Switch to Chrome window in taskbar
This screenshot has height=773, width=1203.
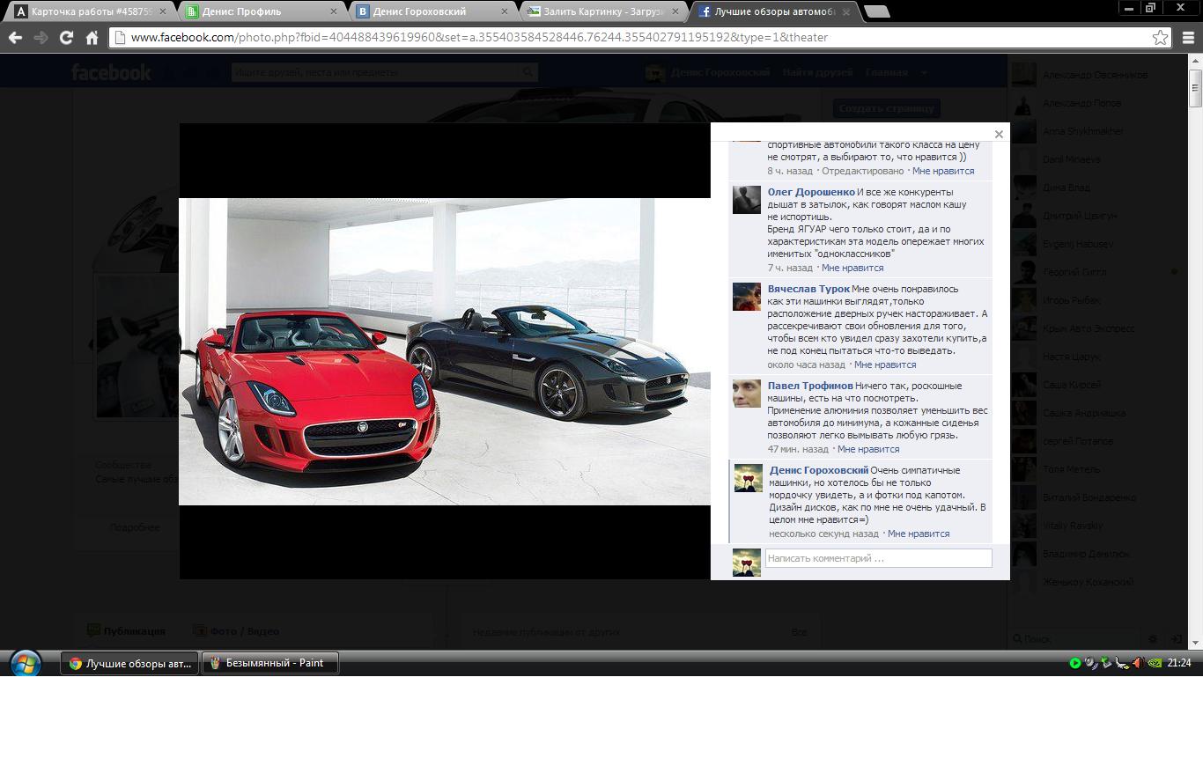pos(129,663)
